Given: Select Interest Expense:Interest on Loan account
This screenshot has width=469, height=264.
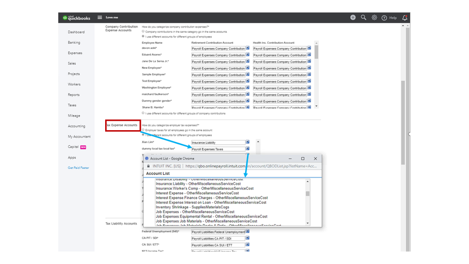Looking at the screenshot, I should pos(211,202).
